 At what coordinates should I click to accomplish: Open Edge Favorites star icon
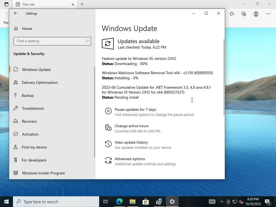pos(232,14)
